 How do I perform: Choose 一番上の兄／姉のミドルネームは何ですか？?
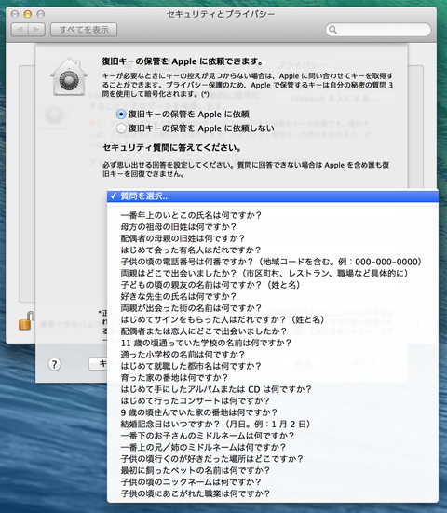pyautogui.click(x=273, y=447)
